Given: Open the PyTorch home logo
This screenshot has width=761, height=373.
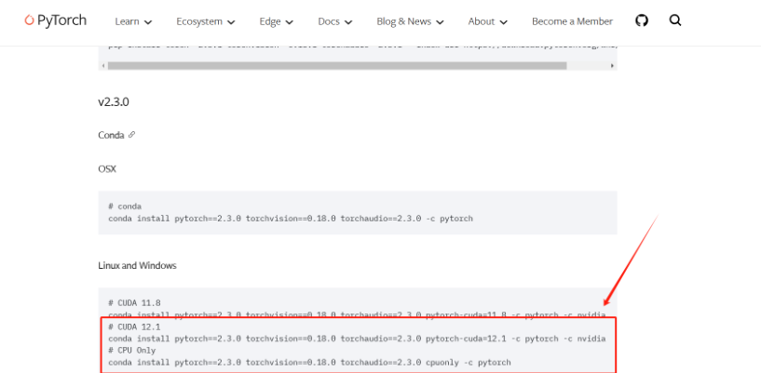Looking at the screenshot, I should (56, 20).
